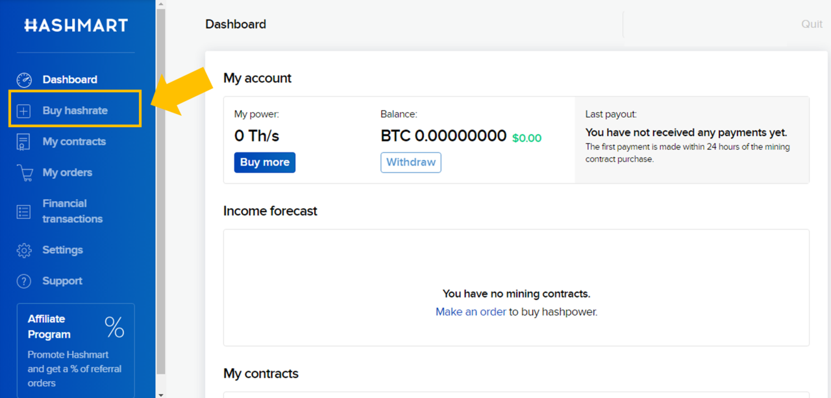
Task: Open Support in the sidebar
Action: (x=62, y=281)
